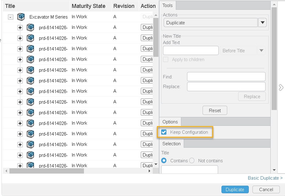The height and width of the screenshot is (196, 285).
Task: Collapse the Excavator M Series tree node
Action: tap(11, 17)
